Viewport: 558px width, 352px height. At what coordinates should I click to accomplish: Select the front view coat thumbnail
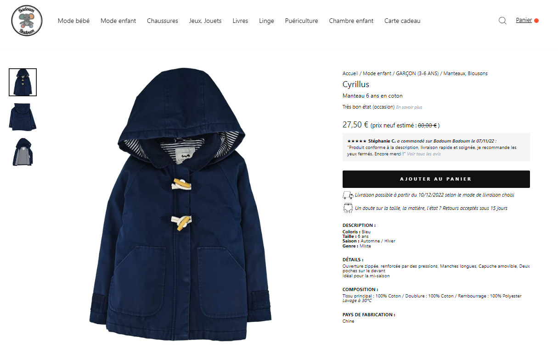[x=23, y=82]
